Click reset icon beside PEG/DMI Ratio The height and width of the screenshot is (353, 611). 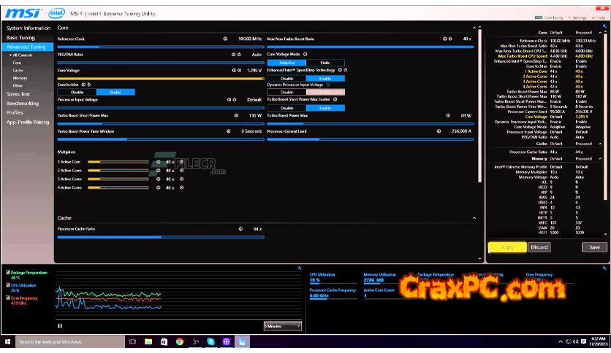239,55
